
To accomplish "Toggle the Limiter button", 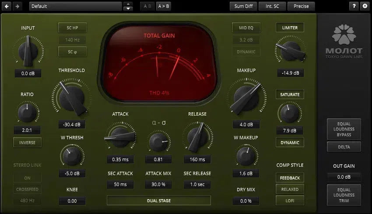I will [x=290, y=28].
